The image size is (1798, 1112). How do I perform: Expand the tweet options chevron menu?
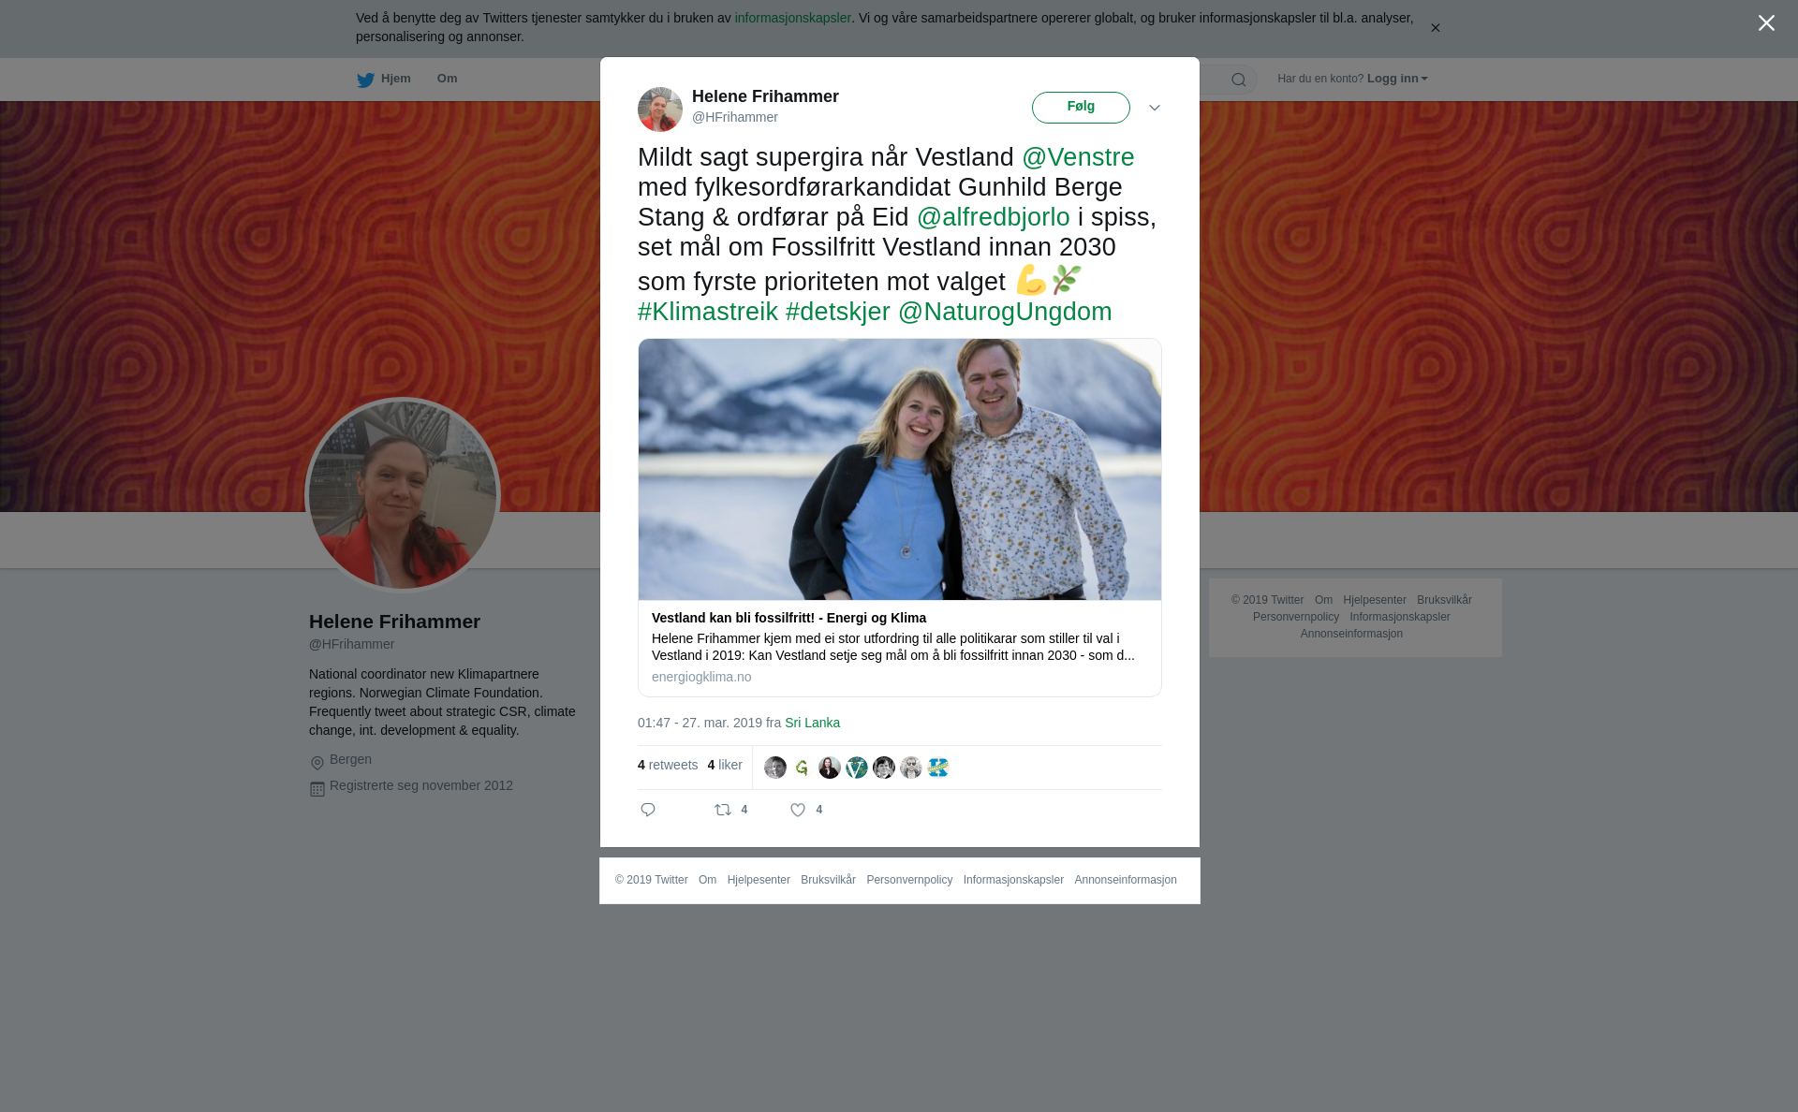[1155, 108]
